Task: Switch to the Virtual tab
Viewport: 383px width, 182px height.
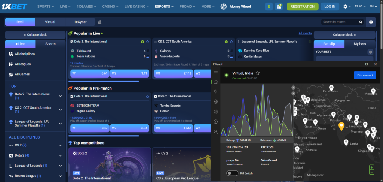Action: [x=50, y=22]
